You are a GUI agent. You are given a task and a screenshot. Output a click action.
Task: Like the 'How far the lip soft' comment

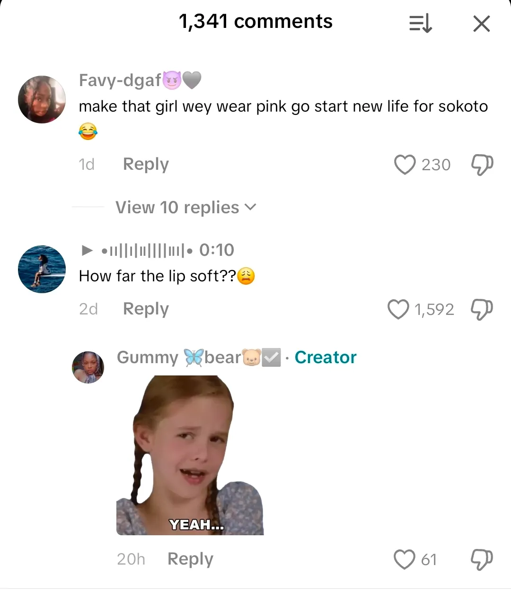398,309
